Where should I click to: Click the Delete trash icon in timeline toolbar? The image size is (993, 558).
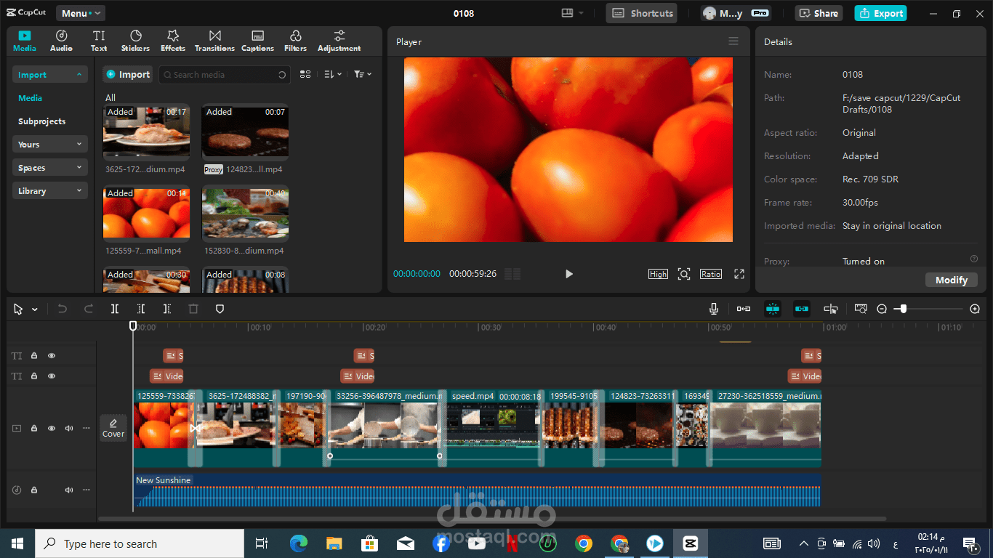pyautogui.click(x=193, y=309)
